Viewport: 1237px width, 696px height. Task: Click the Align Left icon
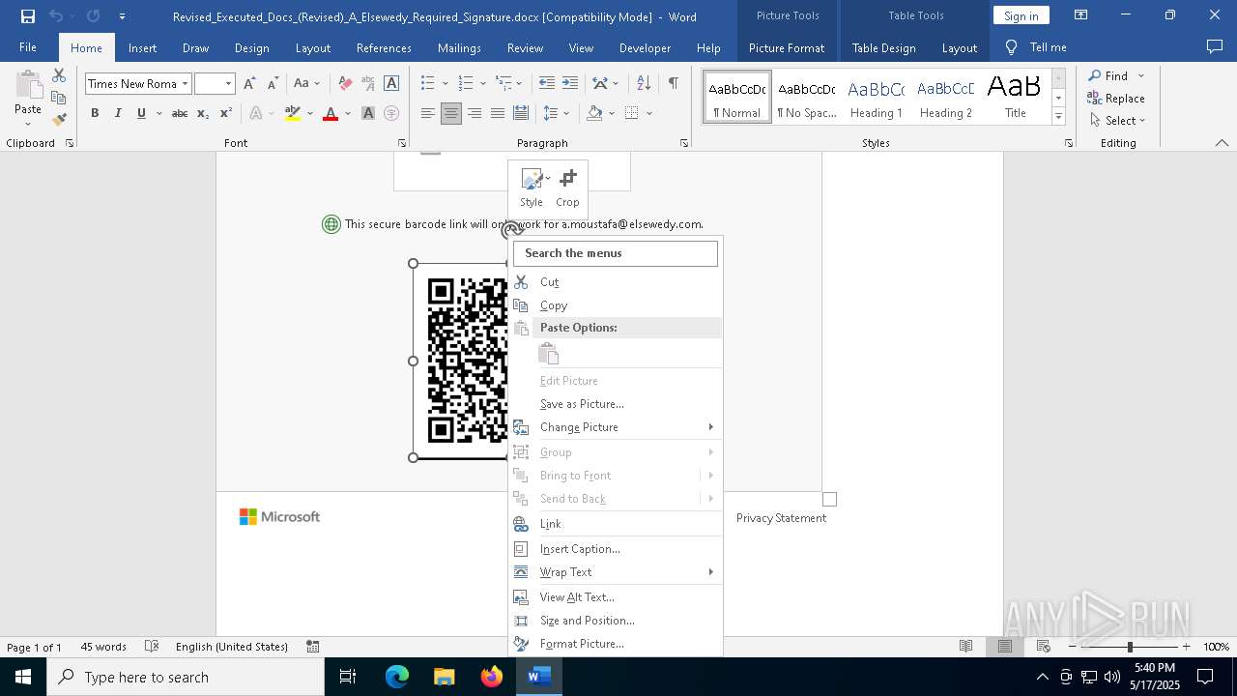[x=427, y=113]
